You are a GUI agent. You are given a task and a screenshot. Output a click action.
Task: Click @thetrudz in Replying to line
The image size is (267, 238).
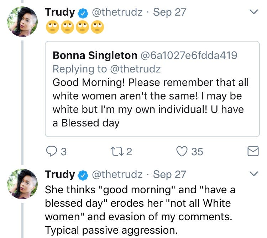tap(136, 69)
